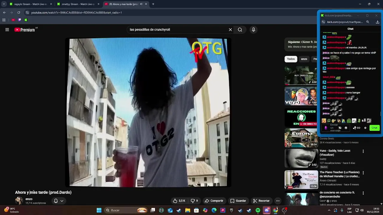Open options for The Piano Teacher video
The image size is (383, 215).
click(363, 173)
